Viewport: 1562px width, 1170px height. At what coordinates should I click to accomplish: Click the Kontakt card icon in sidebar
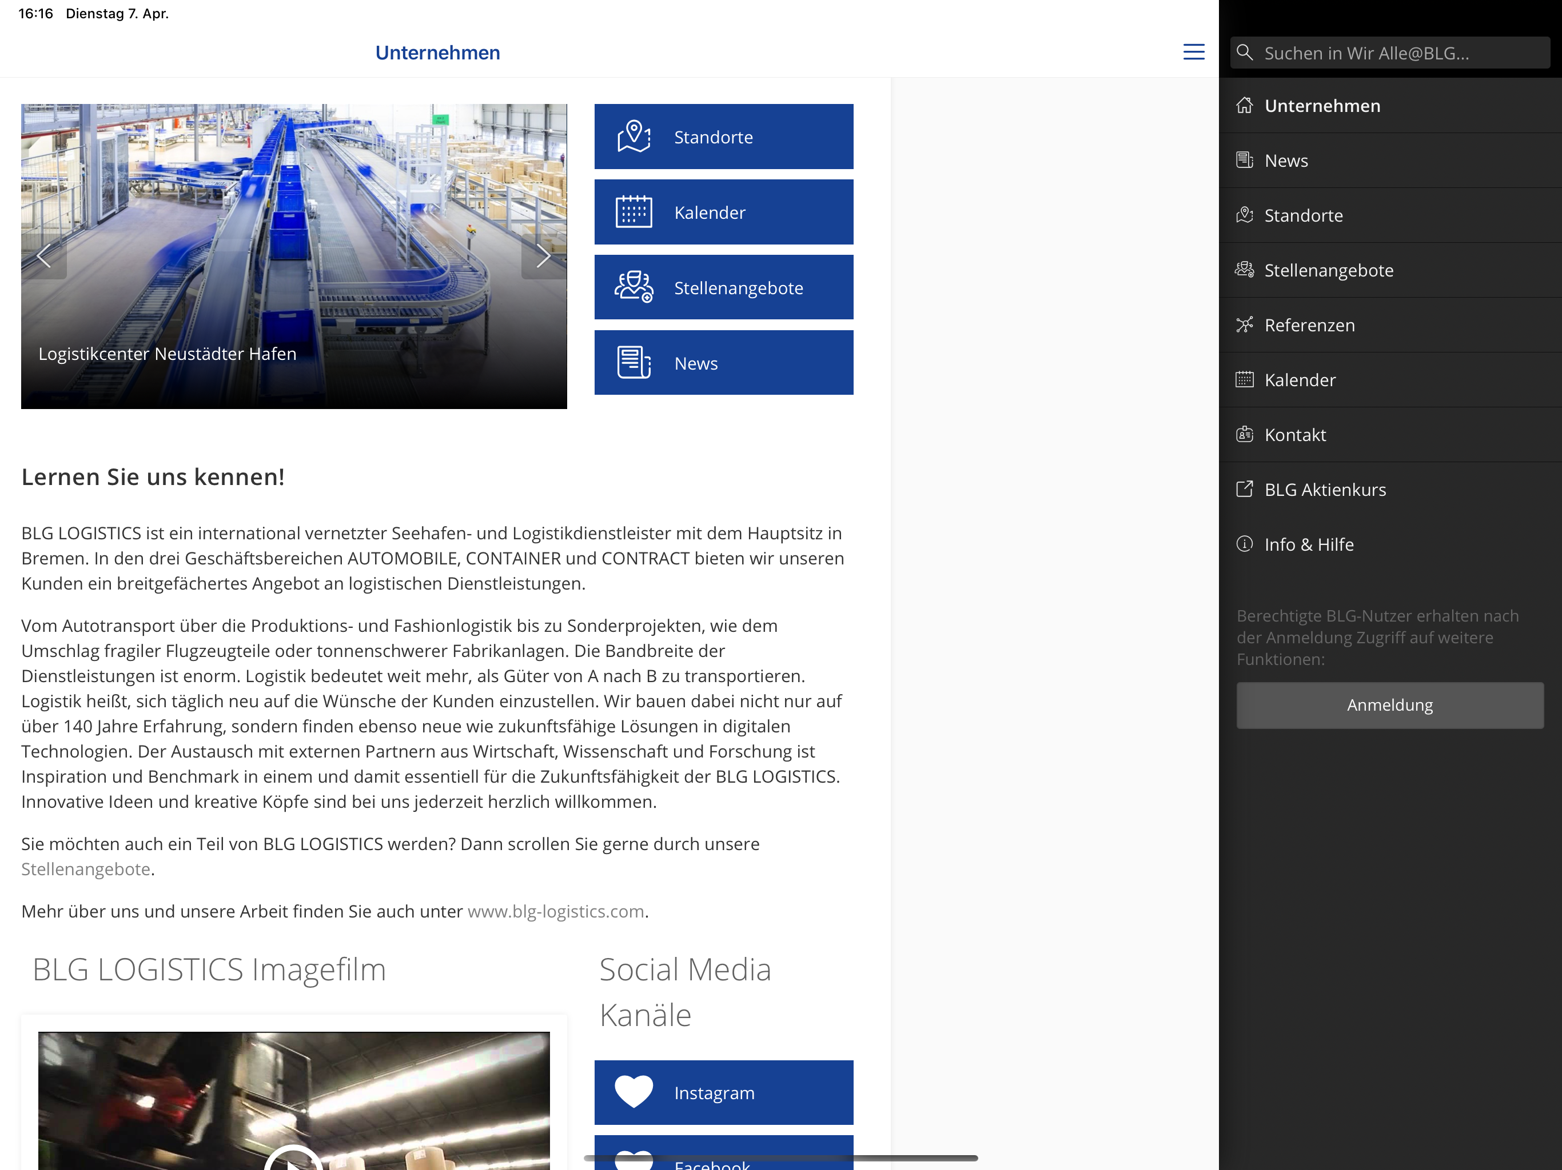(1244, 435)
